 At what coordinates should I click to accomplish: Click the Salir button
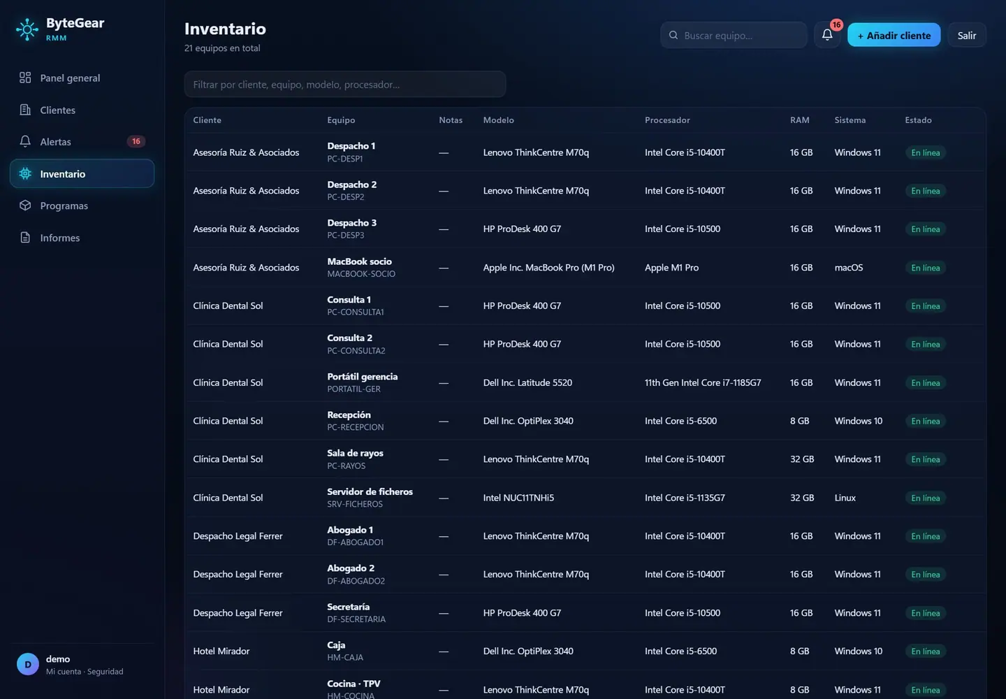[967, 35]
